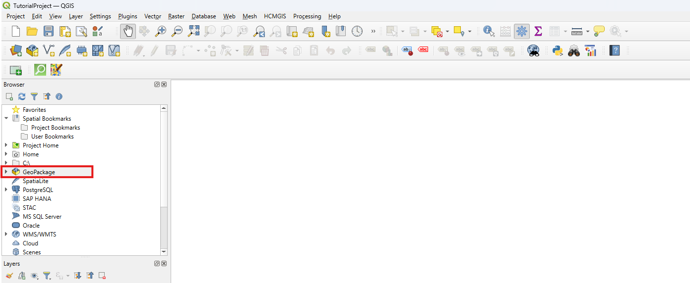This screenshot has width=690, height=283.
Task: Open the Processing menu
Action: point(307,16)
